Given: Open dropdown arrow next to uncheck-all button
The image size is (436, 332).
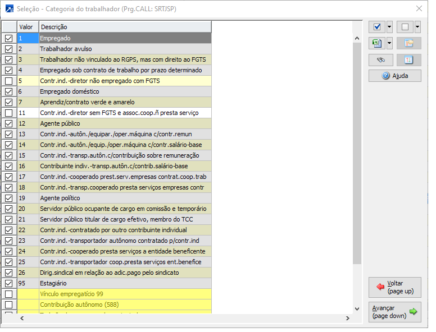Looking at the screenshot, I should tap(417, 27).
